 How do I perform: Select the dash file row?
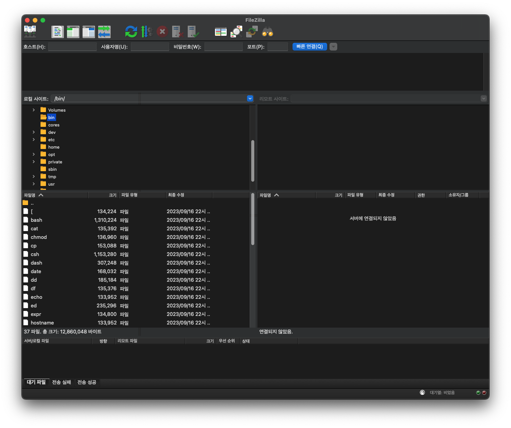(x=136, y=263)
